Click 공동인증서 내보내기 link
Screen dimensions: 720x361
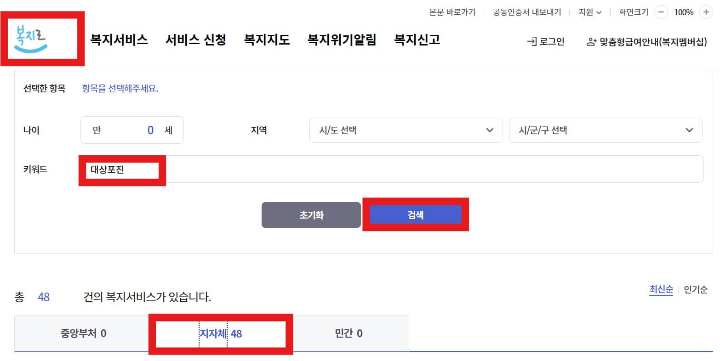(526, 12)
